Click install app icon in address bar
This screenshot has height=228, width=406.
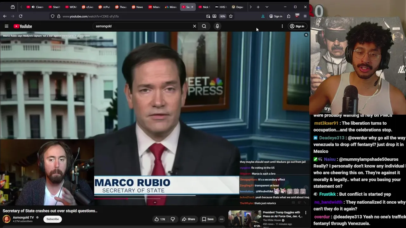(x=214, y=16)
